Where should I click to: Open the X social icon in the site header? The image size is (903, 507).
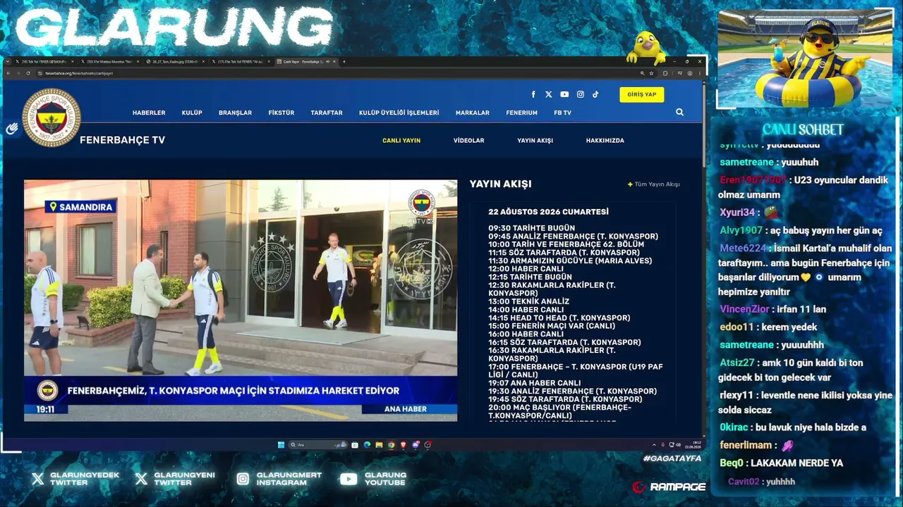tap(549, 94)
